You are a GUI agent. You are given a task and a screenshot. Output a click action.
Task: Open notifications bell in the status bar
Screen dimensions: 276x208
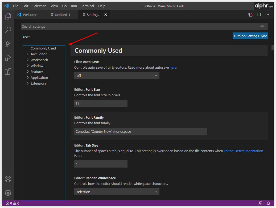(268, 203)
